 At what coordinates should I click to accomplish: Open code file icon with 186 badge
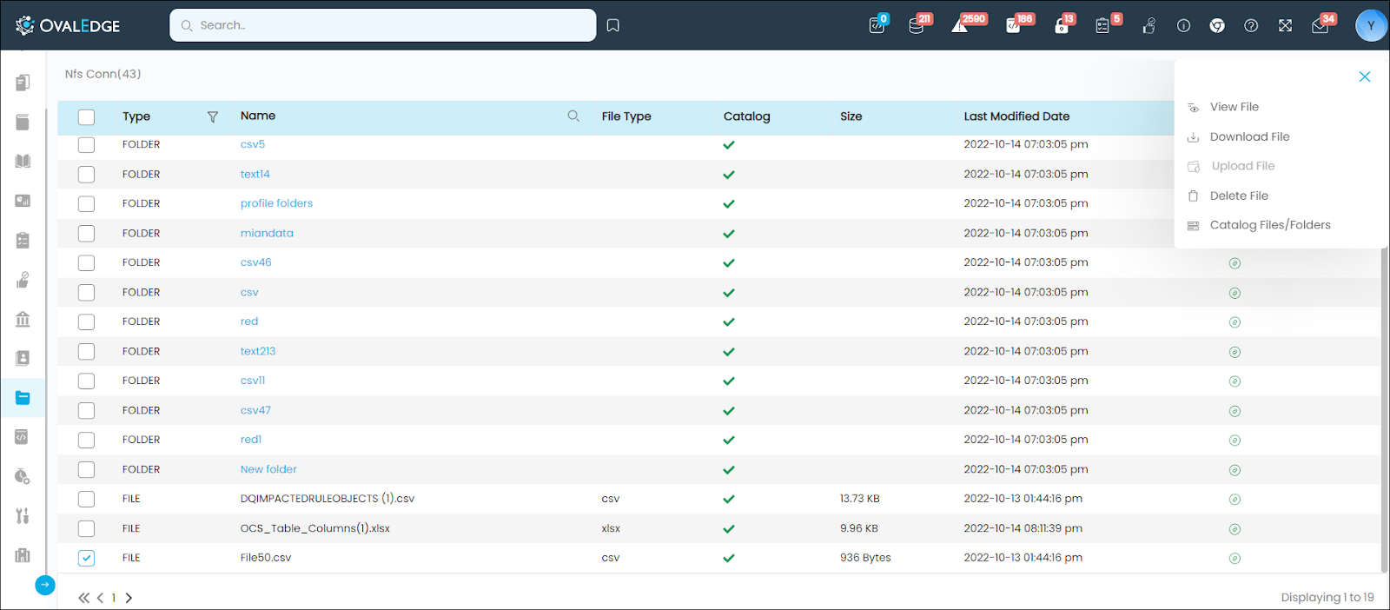(x=1013, y=26)
